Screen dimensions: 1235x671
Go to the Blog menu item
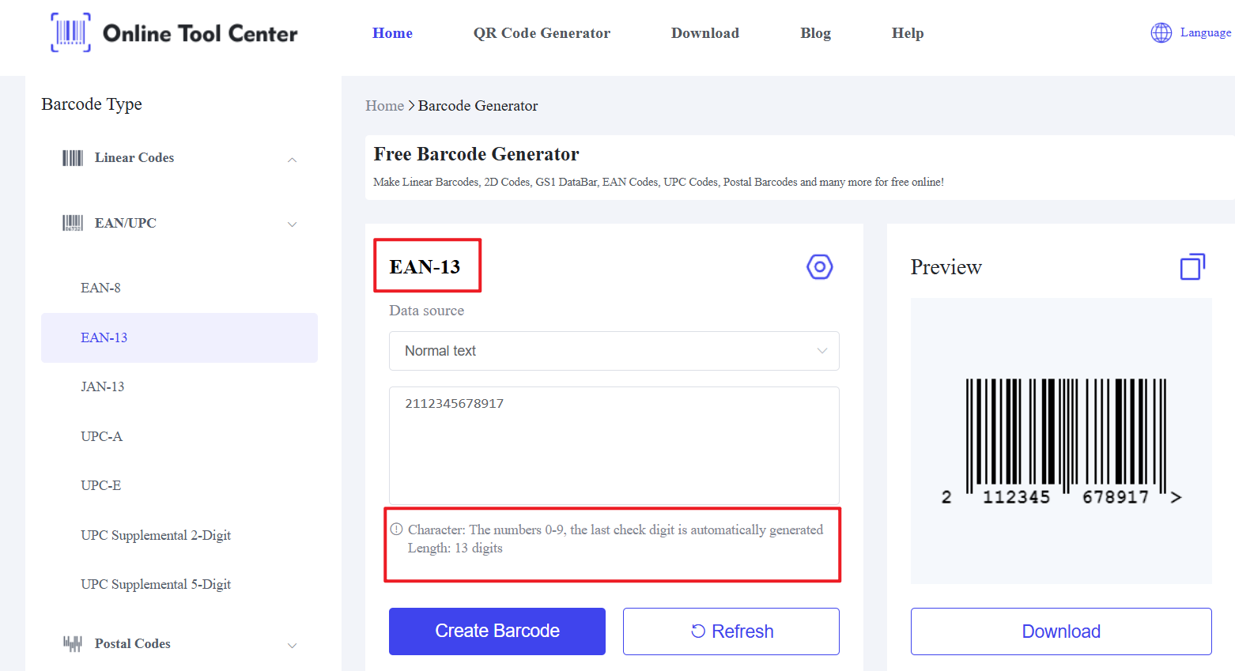(x=815, y=33)
